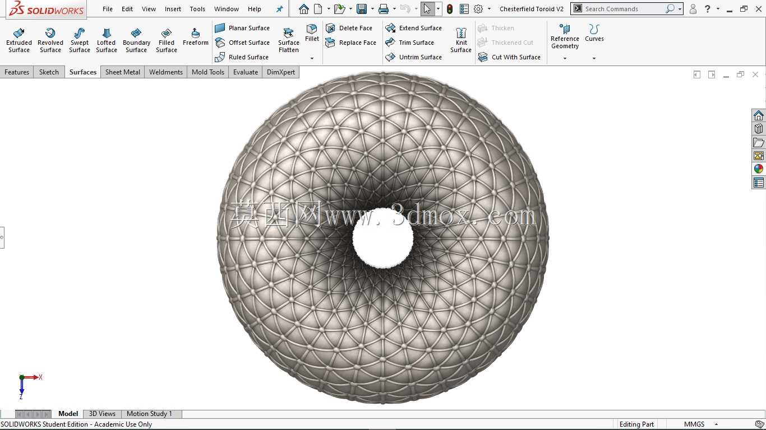Use the Delete Face command
Viewport: 766px width, 430px height.
(349, 28)
